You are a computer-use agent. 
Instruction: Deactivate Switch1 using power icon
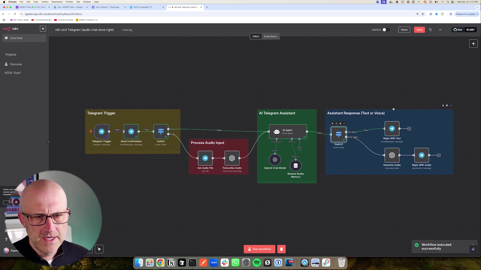click(x=336, y=123)
